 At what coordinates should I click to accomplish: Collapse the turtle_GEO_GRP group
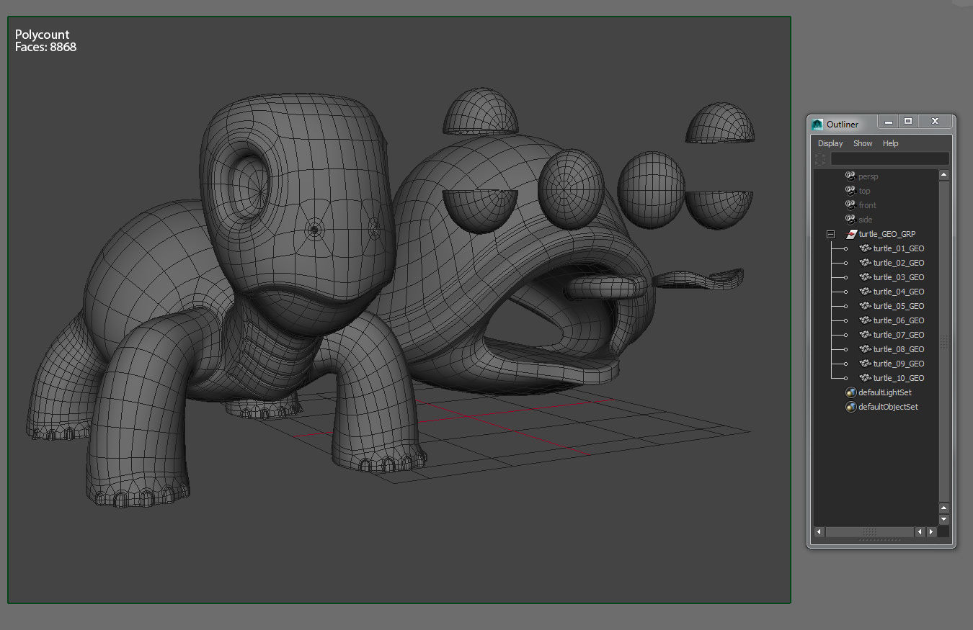tap(830, 234)
